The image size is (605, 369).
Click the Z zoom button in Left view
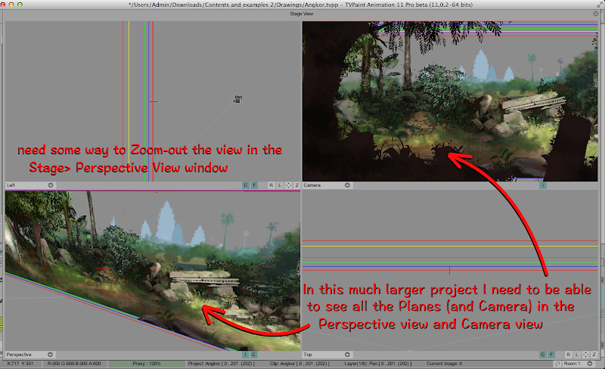(x=296, y=185)
